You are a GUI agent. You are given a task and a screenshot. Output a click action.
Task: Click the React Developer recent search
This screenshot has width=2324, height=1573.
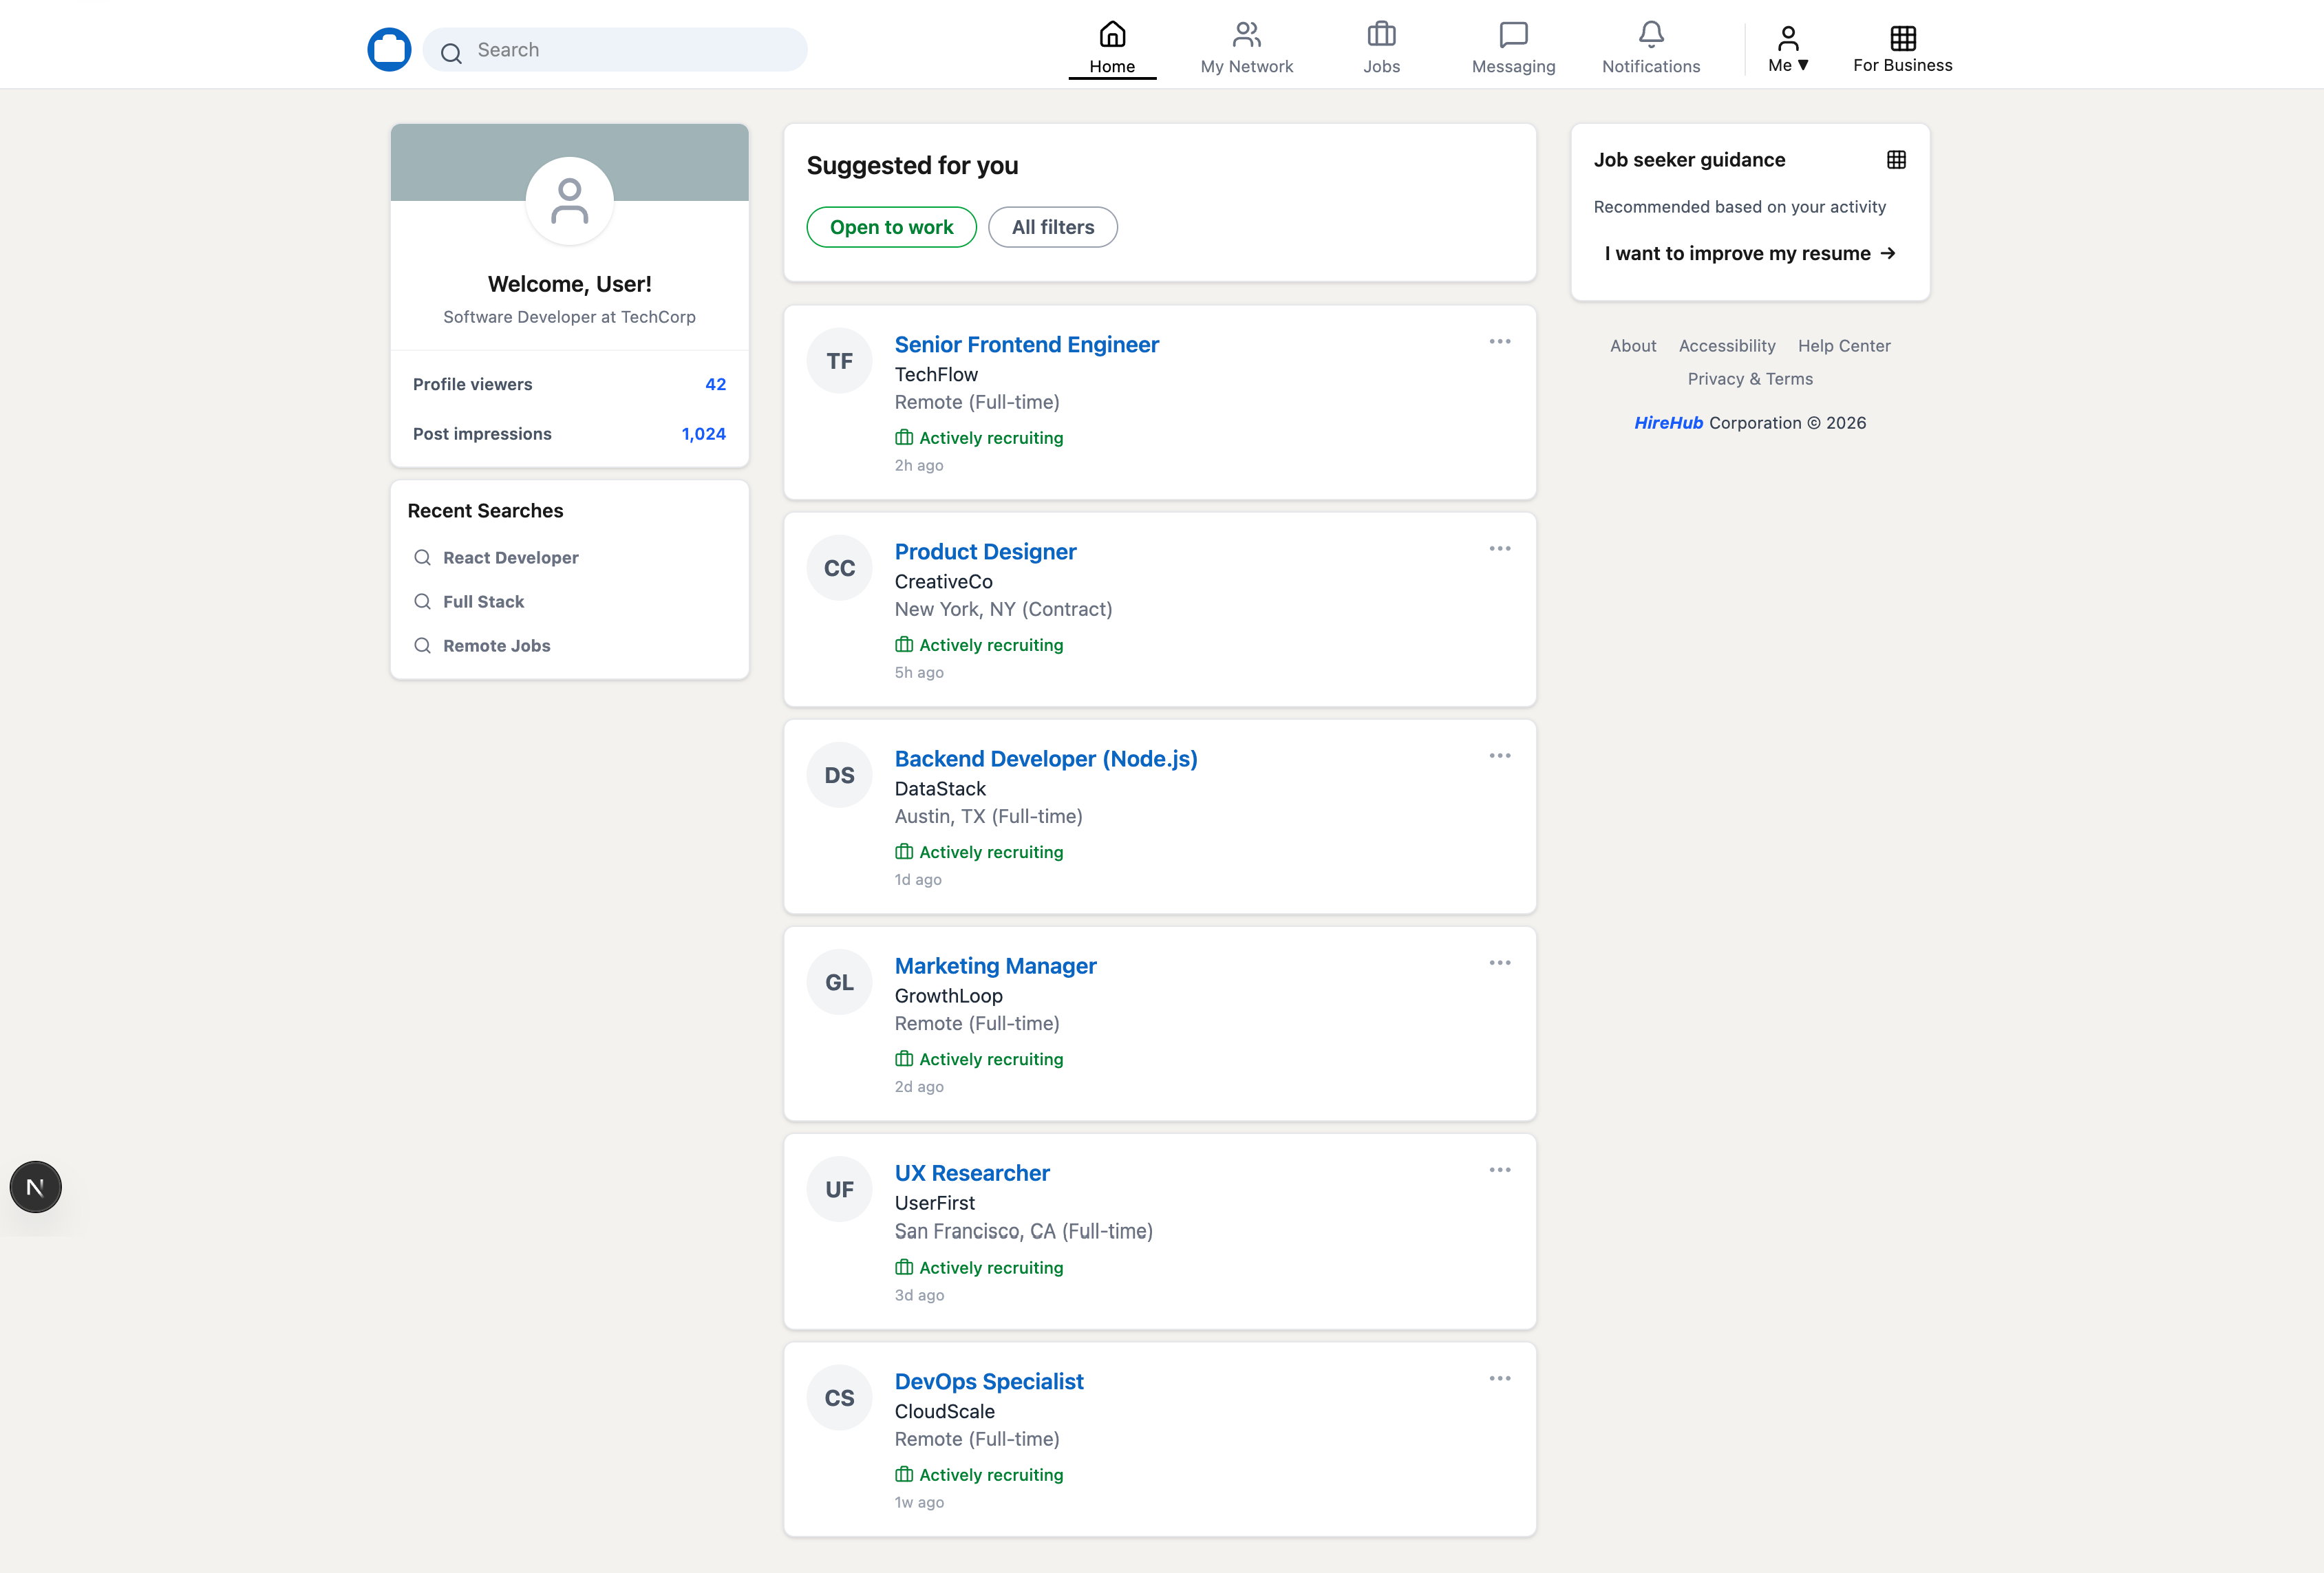tap(510, 557)
